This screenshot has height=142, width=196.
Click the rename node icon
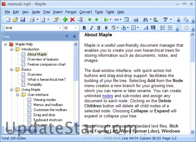point(80,20)
